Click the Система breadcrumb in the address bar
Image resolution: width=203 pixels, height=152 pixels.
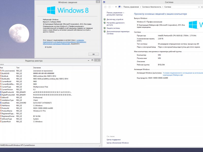tap(168, 7)
